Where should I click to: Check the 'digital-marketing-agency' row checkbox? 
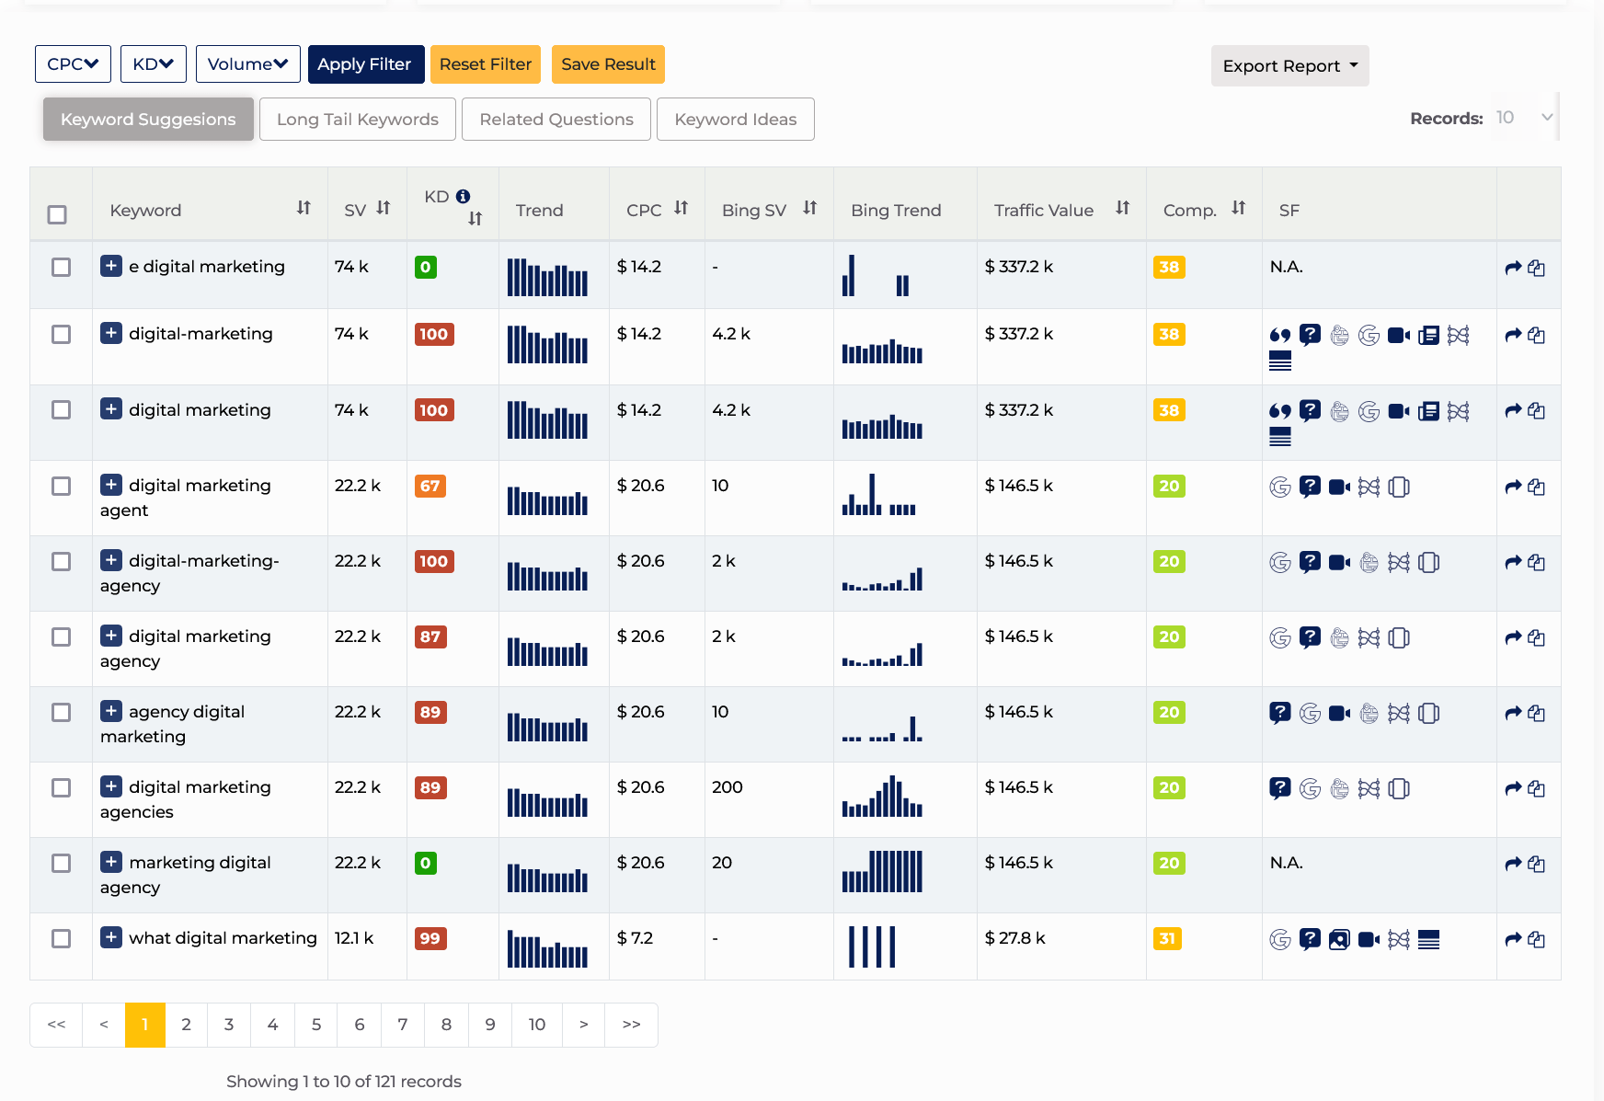[61, 561]
